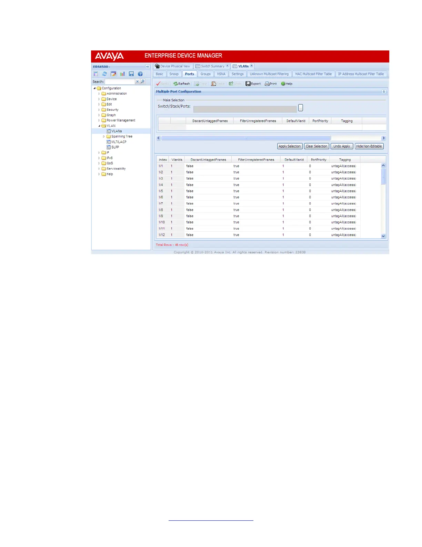Click the save floppy disk icon
422x547 pixels.
click(131, 74)
